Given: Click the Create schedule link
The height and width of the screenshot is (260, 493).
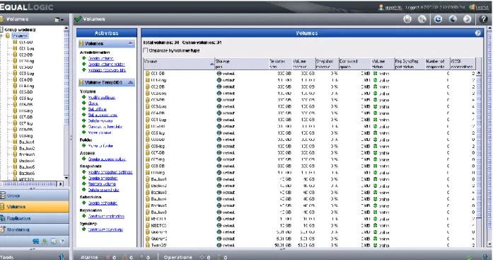Looking at the screenshot, I should pos(103,203).
